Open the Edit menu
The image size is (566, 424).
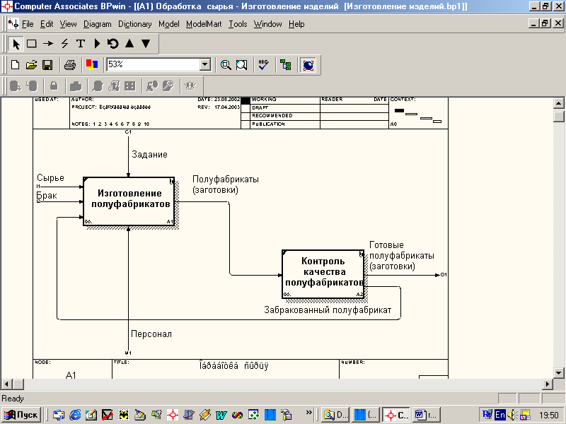pos(47,24)
